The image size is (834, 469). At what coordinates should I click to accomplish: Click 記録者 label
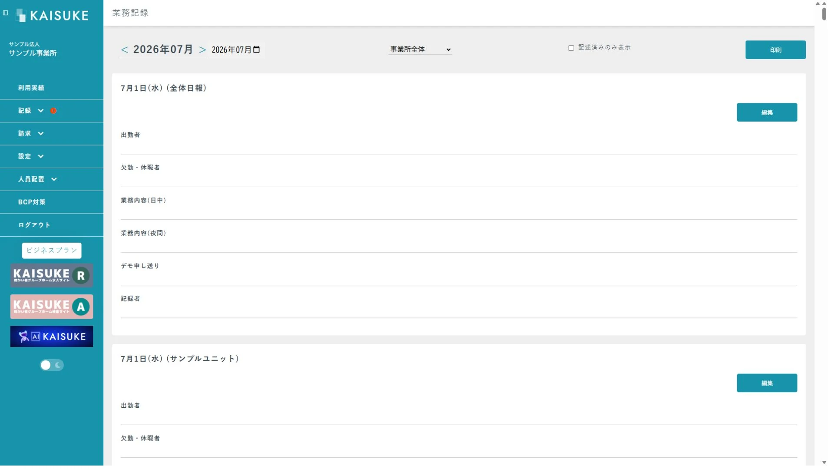130,299
